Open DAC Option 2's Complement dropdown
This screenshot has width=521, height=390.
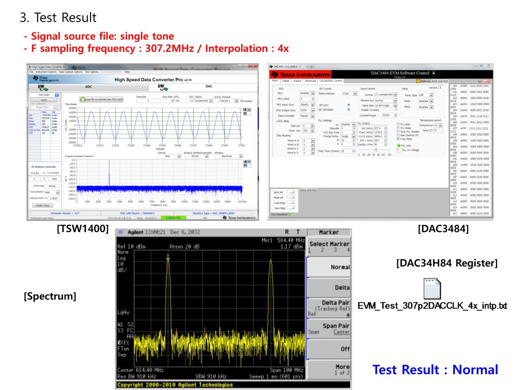tap(201, 101)
